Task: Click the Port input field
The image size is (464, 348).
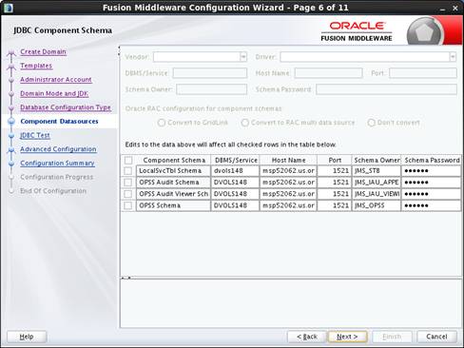Action: 423,73
